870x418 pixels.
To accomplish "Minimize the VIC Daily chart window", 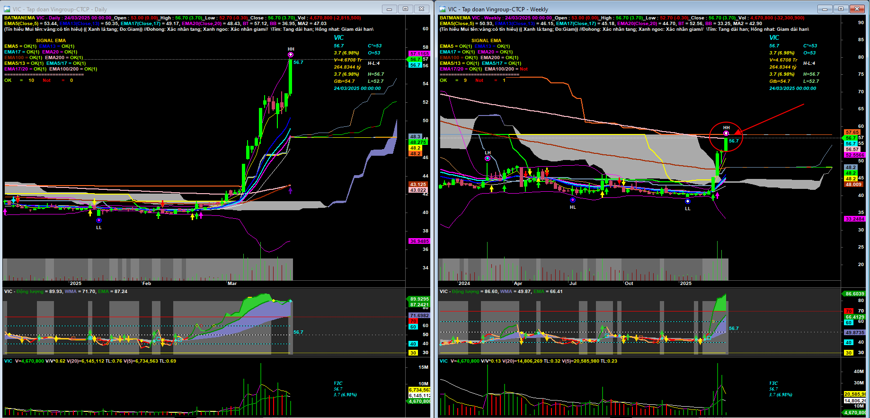I will 390,9.
